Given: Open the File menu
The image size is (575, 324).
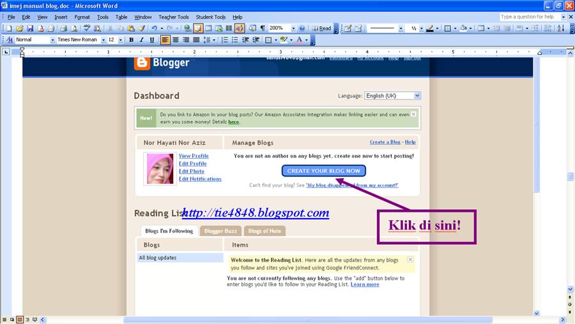Looking at the screenshot, I should 11,17.
